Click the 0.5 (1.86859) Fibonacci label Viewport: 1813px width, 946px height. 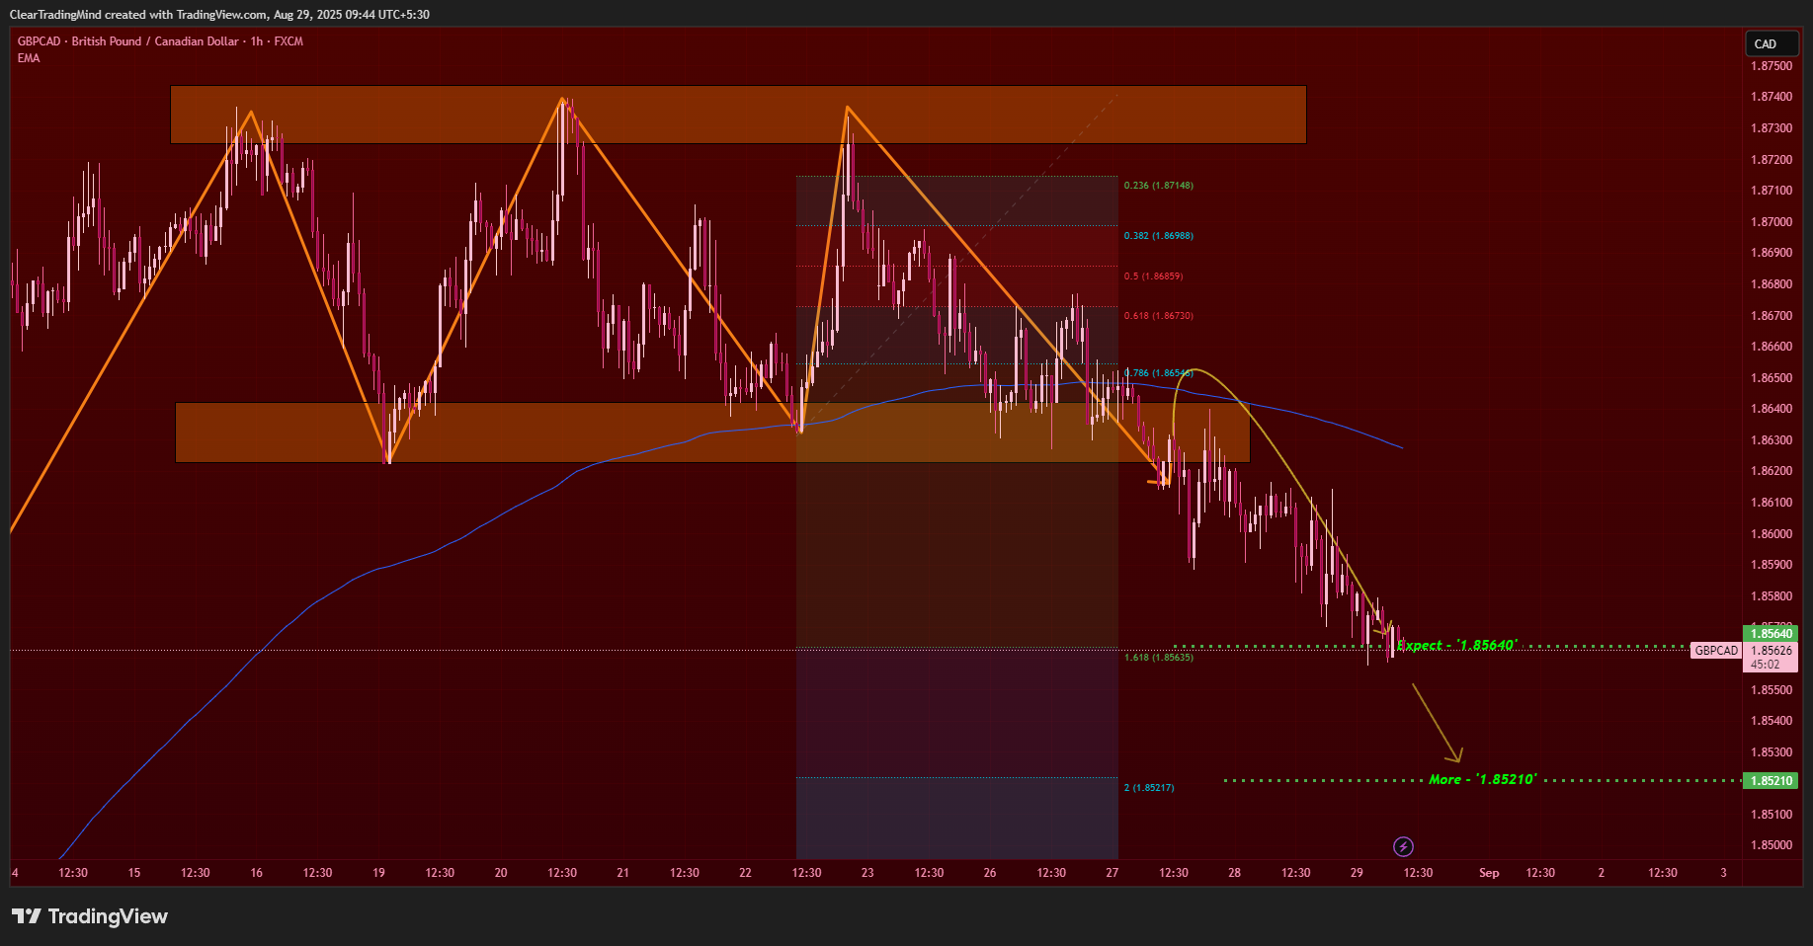click(1153, 276)
